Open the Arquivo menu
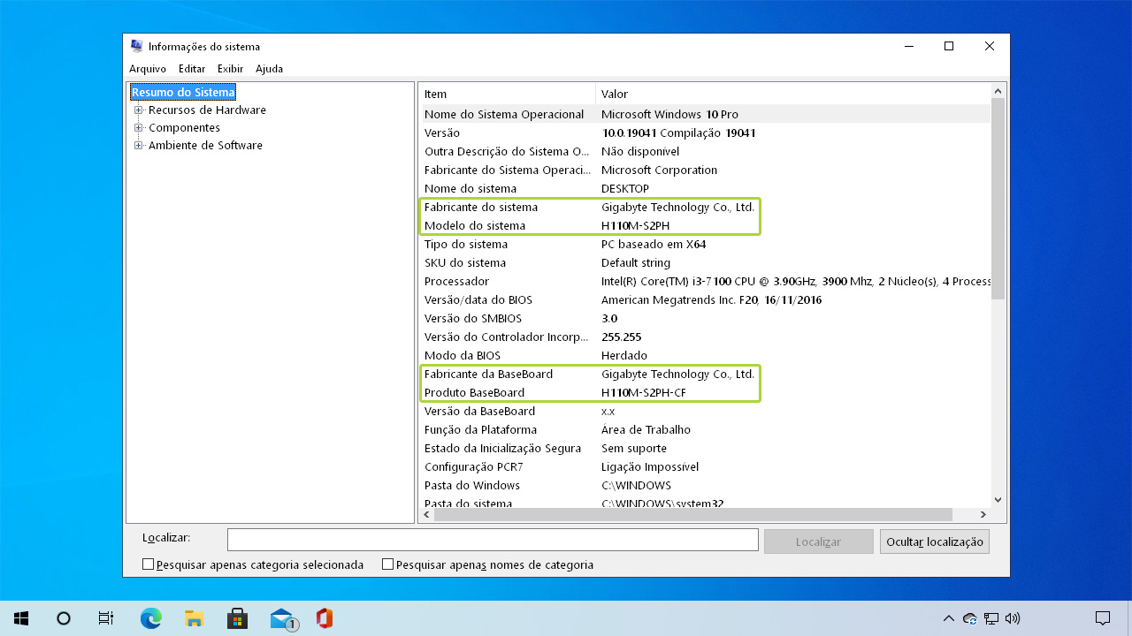The image size is (1132, 636). (x=148, y=69)
